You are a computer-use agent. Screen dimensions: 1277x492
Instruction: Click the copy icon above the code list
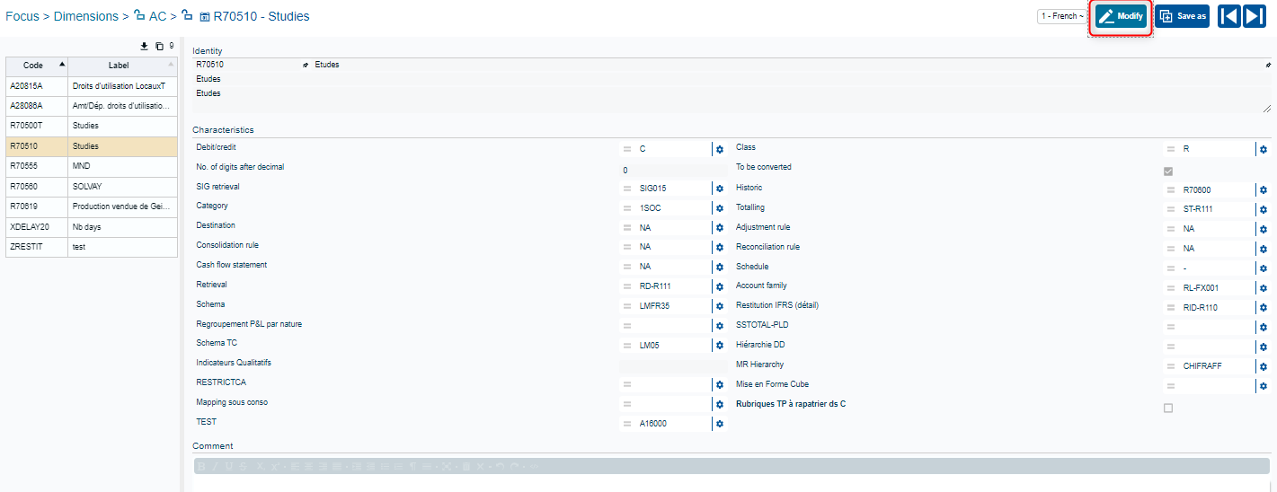[x=159, y=46]
